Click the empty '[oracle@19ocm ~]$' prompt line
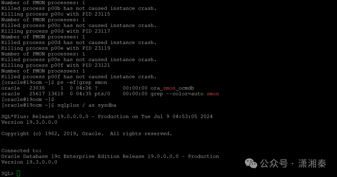 28,99
